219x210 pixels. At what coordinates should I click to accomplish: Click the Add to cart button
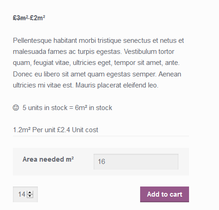[x=165, y=194]
